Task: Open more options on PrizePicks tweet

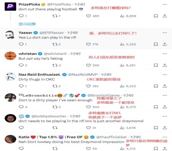Action: (165, 4)
